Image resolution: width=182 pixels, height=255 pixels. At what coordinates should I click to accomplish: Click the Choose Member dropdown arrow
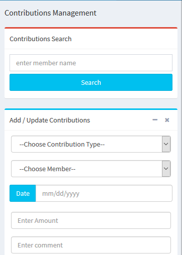(x=166, y=169)
